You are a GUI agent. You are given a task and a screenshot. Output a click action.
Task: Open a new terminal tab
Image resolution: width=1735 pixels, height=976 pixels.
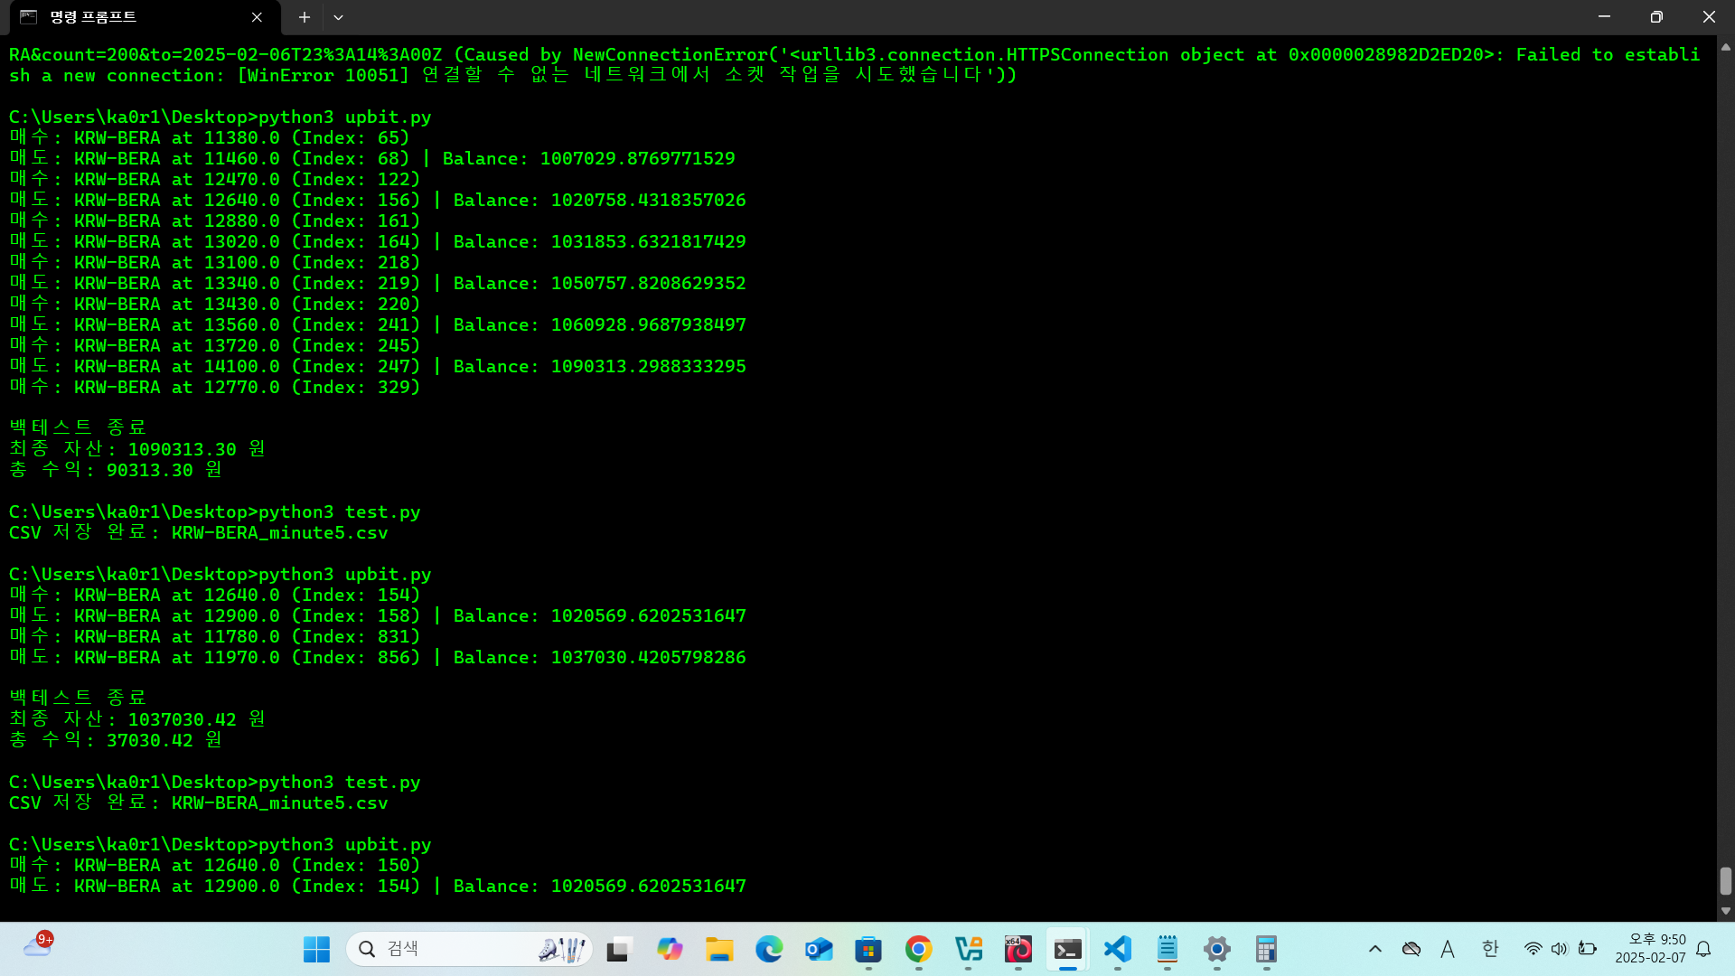[x=305, y=17]
